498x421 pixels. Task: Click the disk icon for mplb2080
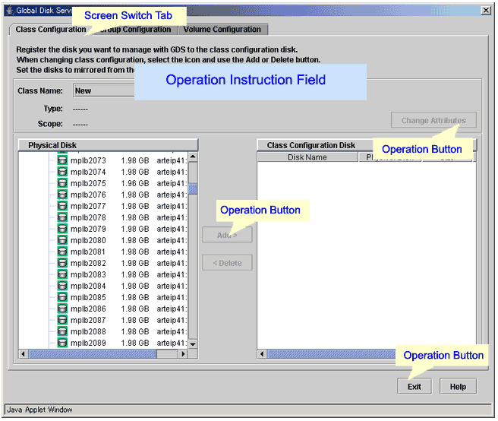click(62, 240)
